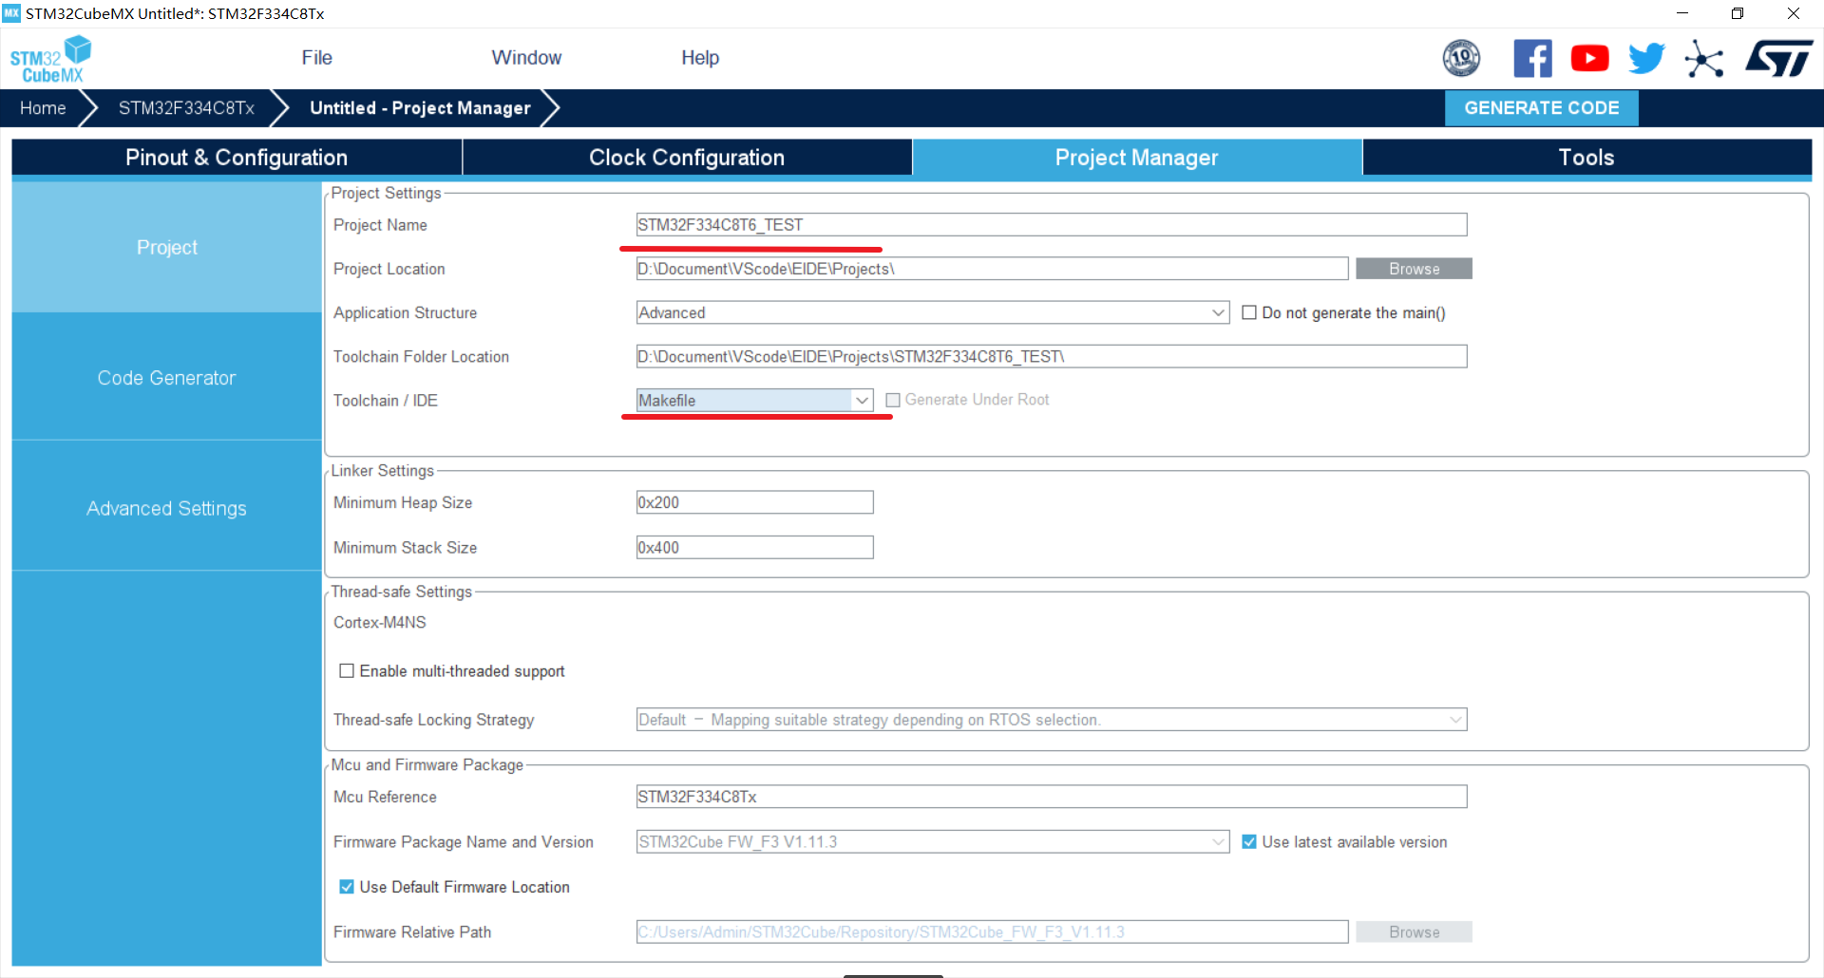
Task: Click the 'Minimum Heap Size' label
Action: click(403, 502)
